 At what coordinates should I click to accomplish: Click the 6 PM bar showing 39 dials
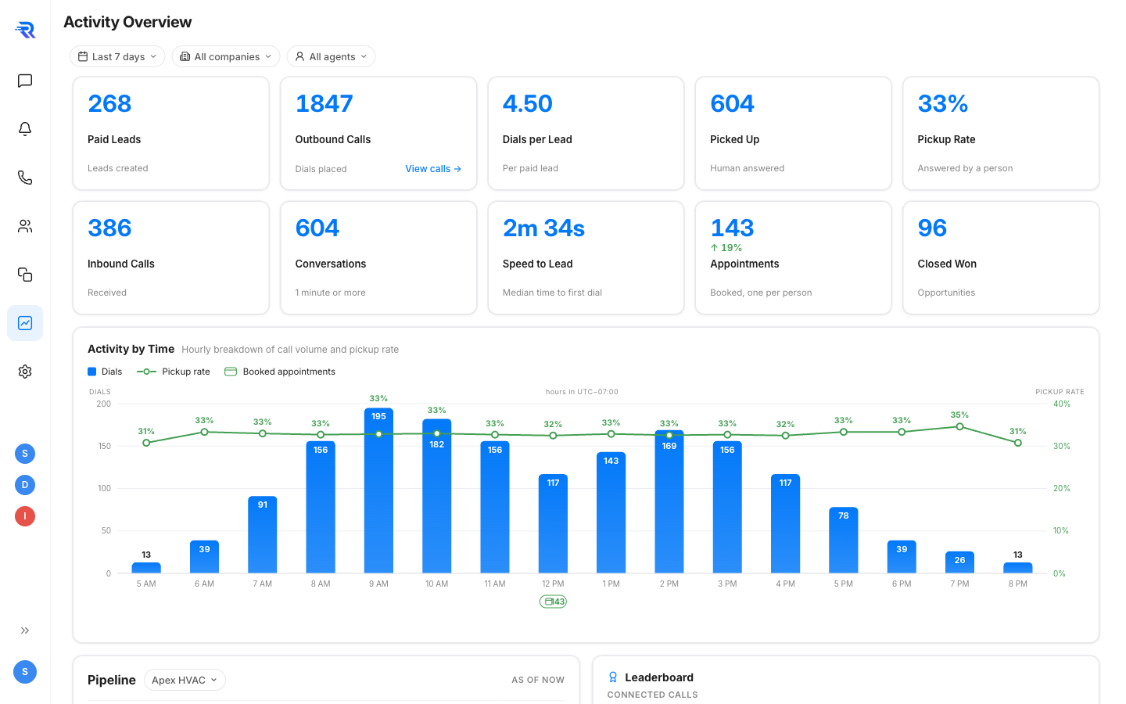coord(902,557)
